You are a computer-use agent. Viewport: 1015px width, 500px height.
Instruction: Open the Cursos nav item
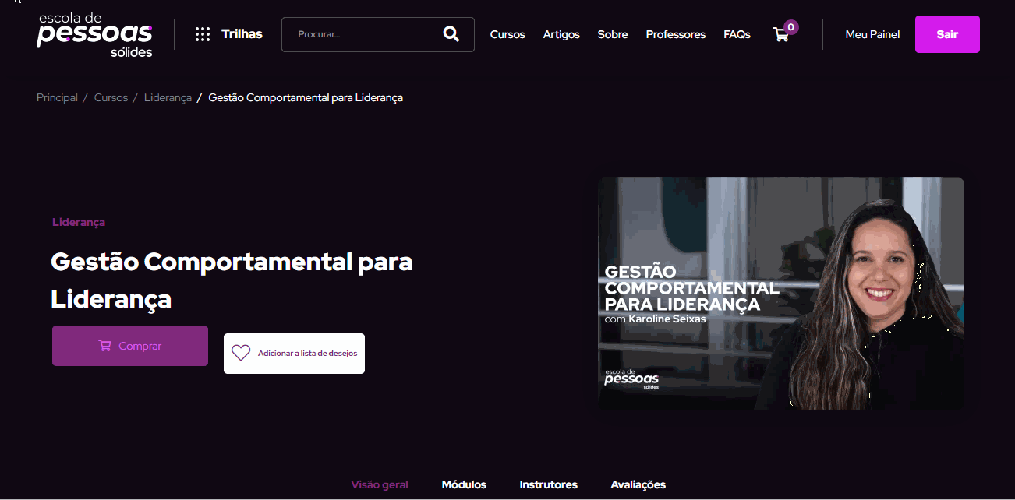507,34
